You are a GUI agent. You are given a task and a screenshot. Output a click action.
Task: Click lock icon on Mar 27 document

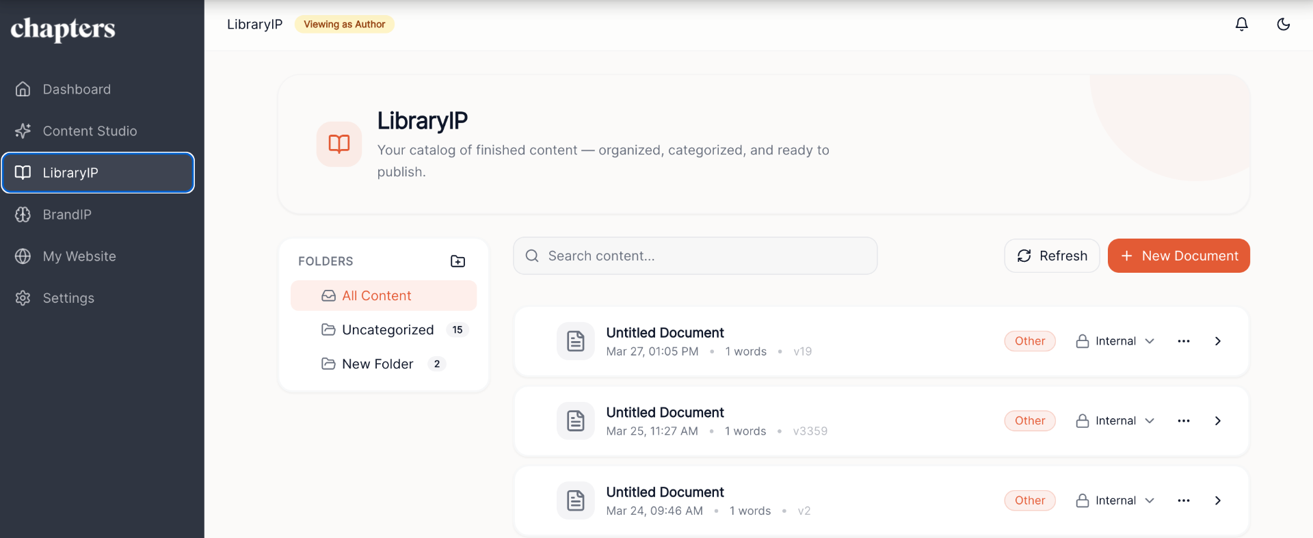1083,340
